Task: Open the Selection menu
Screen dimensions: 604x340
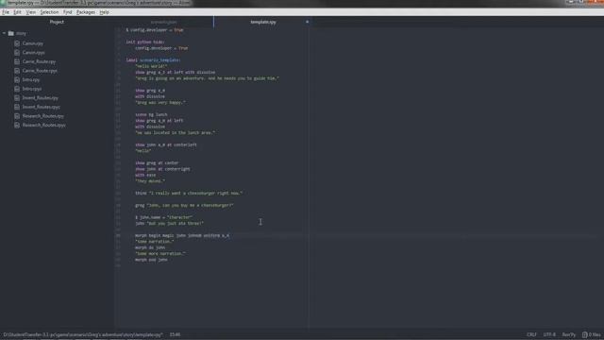Action: point(49,12)
